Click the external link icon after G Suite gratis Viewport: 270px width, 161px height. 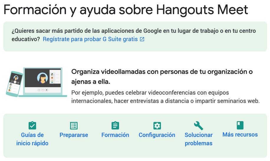(142, 39)
